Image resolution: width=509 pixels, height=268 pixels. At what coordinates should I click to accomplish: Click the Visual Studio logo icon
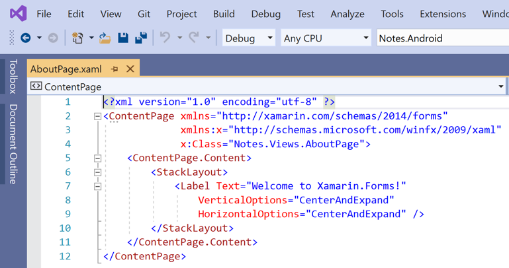tap(19, 13)
